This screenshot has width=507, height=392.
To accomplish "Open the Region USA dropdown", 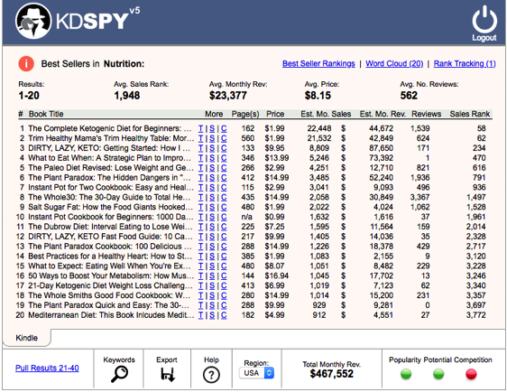I will (257, 373).
